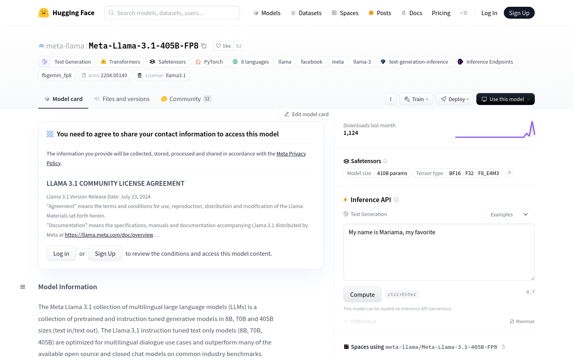Click the facebook tag
Viewport: 573px width, 358px height.
pos(312,62)
